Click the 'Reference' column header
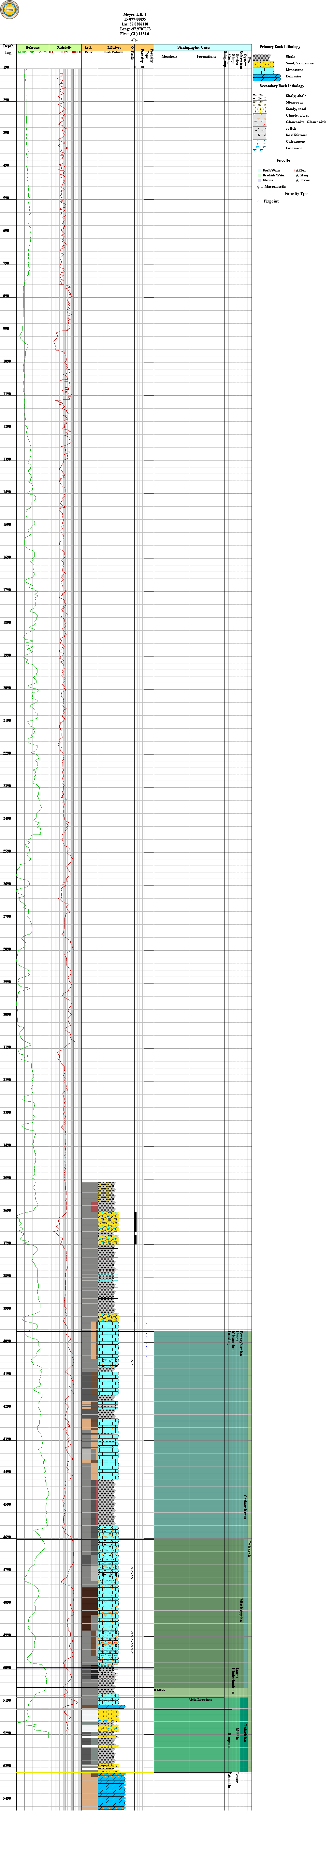Image resolution: width=333 pixels, height=1851 pixels. (32, 47)
